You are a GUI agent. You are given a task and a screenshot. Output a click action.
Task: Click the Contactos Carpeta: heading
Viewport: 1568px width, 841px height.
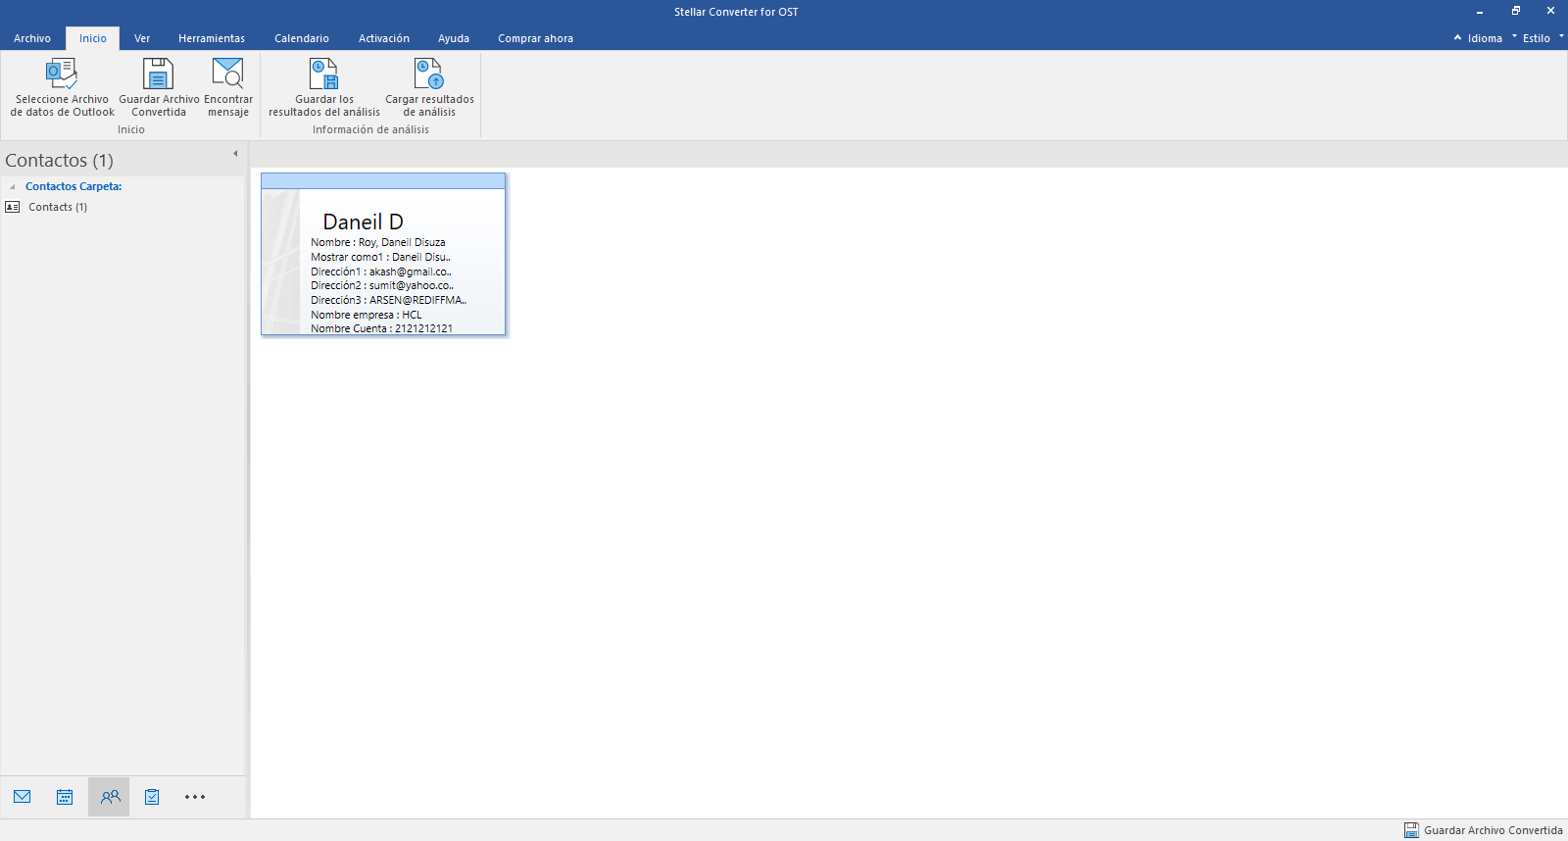point(73,186)
